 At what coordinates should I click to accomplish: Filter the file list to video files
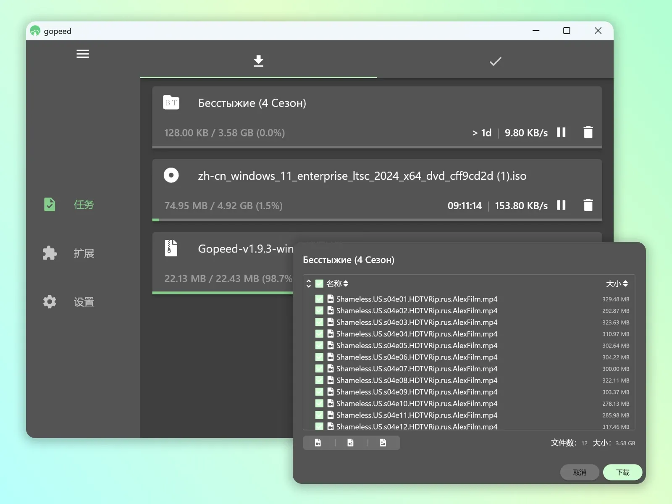tap(318, 443)
